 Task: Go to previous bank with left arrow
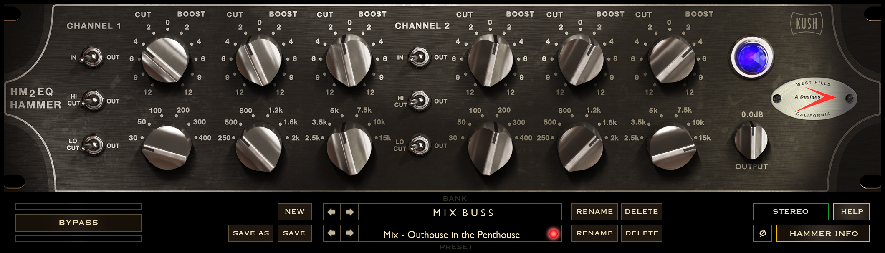pyautogui.click(x=331, y=212)
